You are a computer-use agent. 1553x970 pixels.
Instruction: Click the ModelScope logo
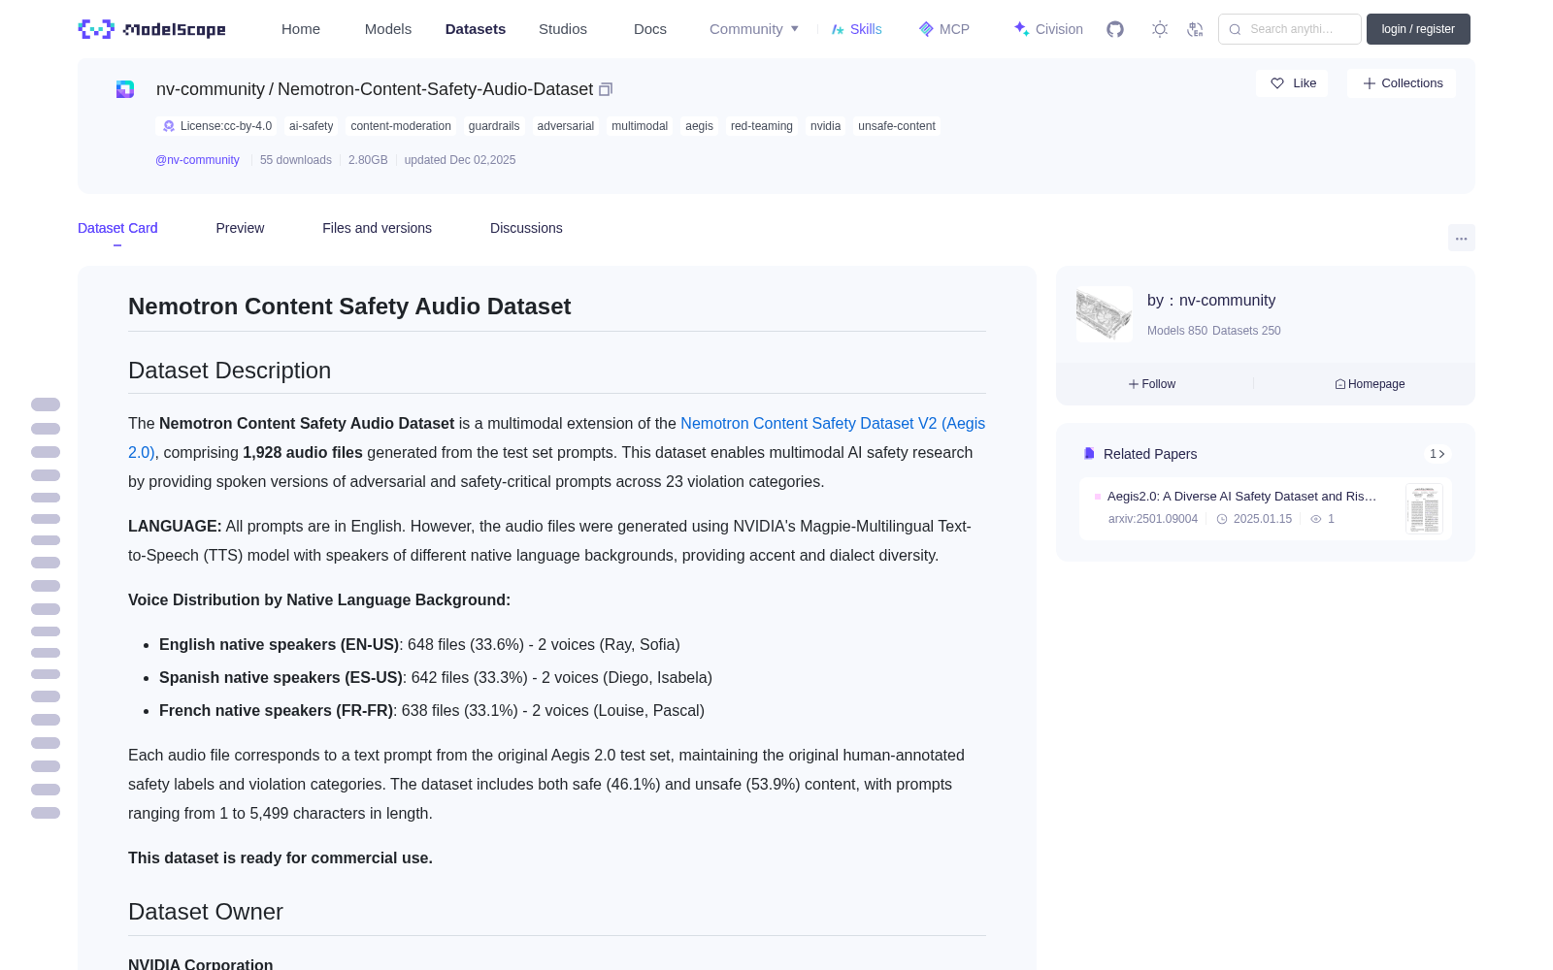tap(151, 29)
